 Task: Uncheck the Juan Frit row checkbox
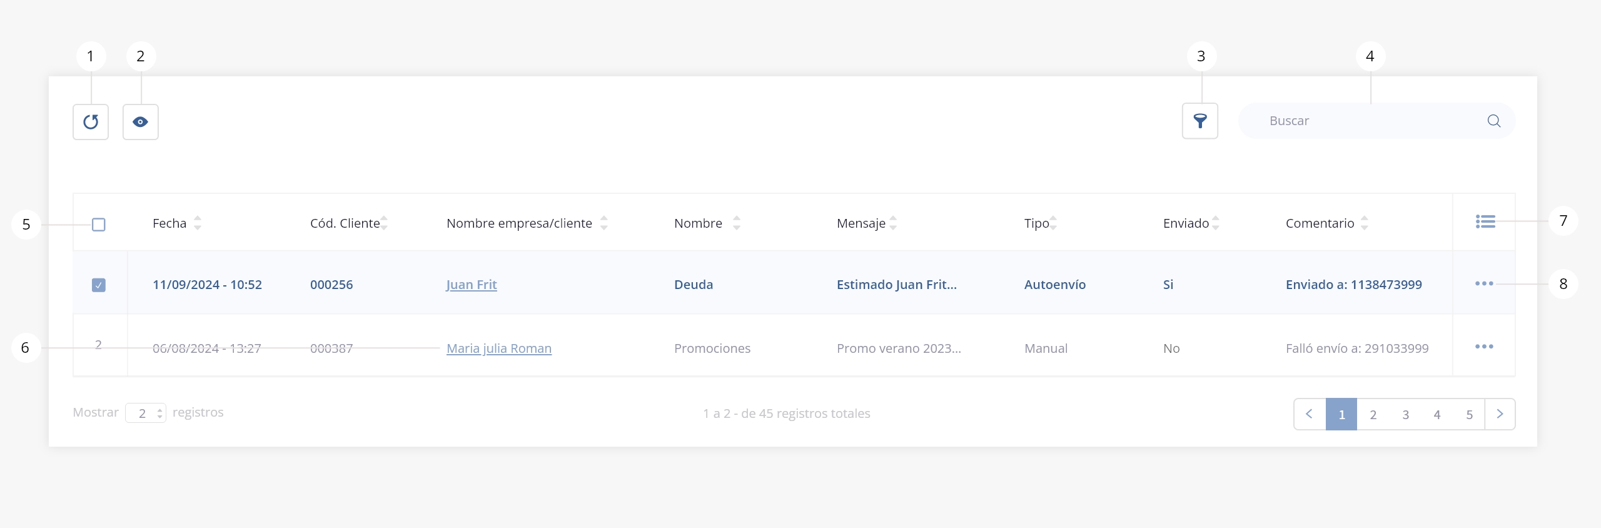click(99, 285)
